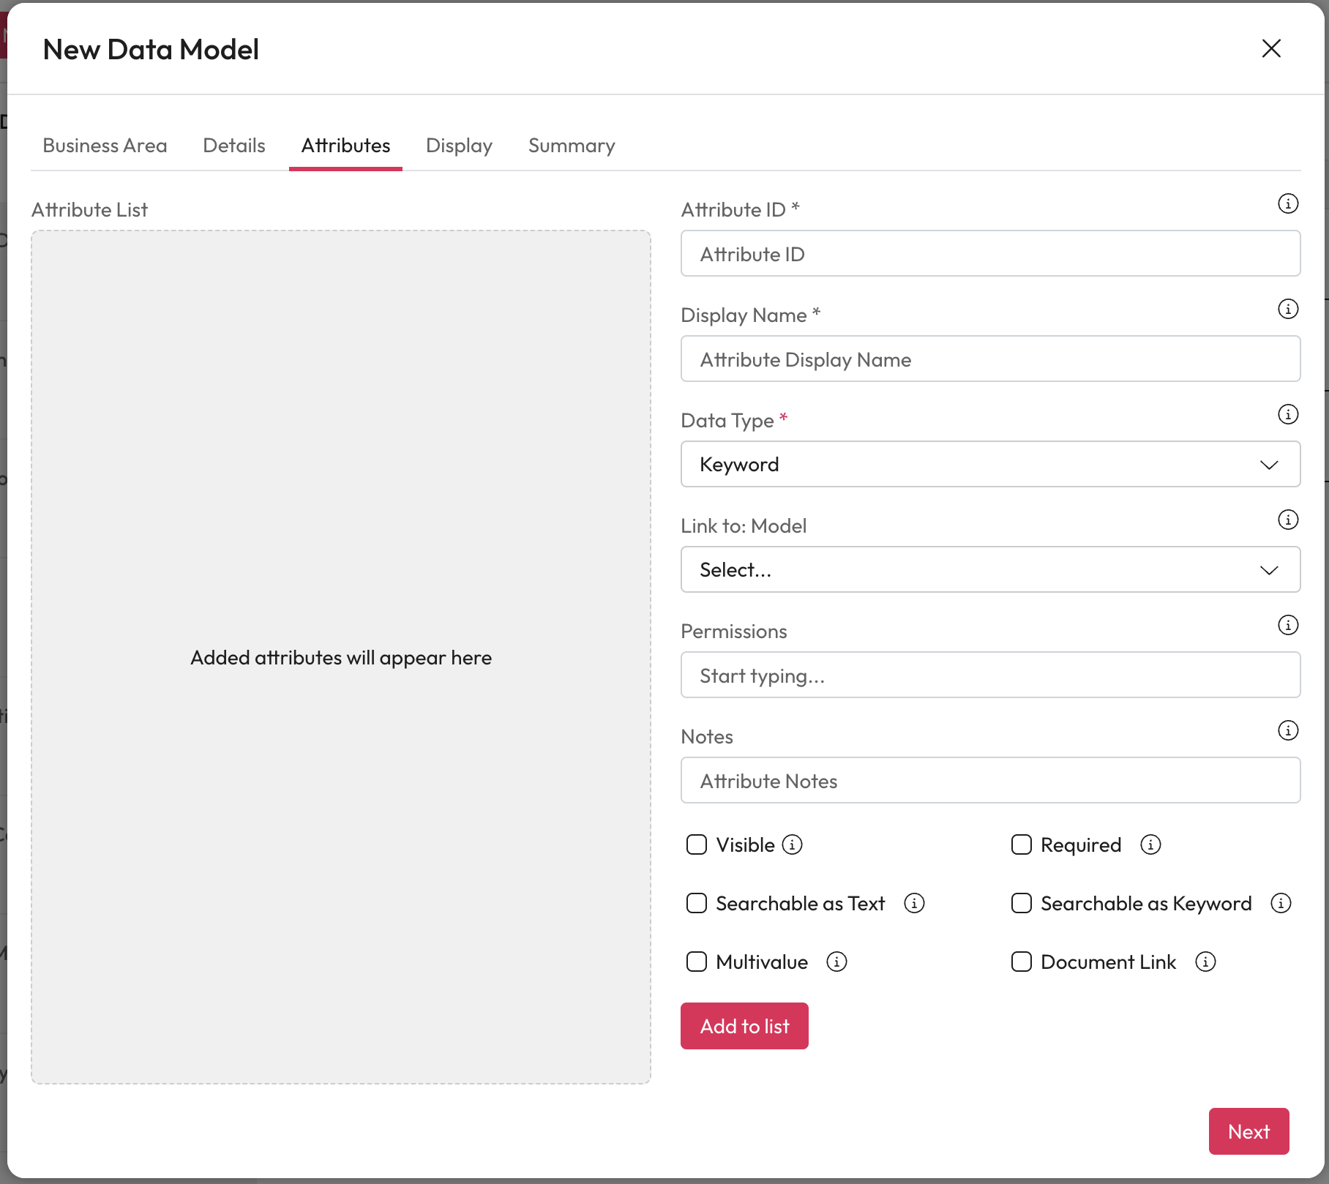This screenshot has height=1184, width=1329.
Task: Click the Permissions Start typing field
Action: pyautogui.click(x=990, y=675)
